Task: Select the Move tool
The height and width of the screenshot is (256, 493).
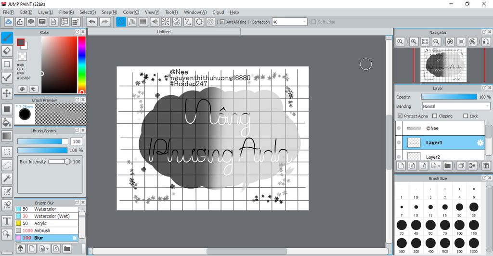Action: [x=7, y=93]
